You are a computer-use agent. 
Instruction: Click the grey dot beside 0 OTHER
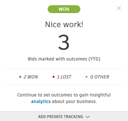coord(87,77)
